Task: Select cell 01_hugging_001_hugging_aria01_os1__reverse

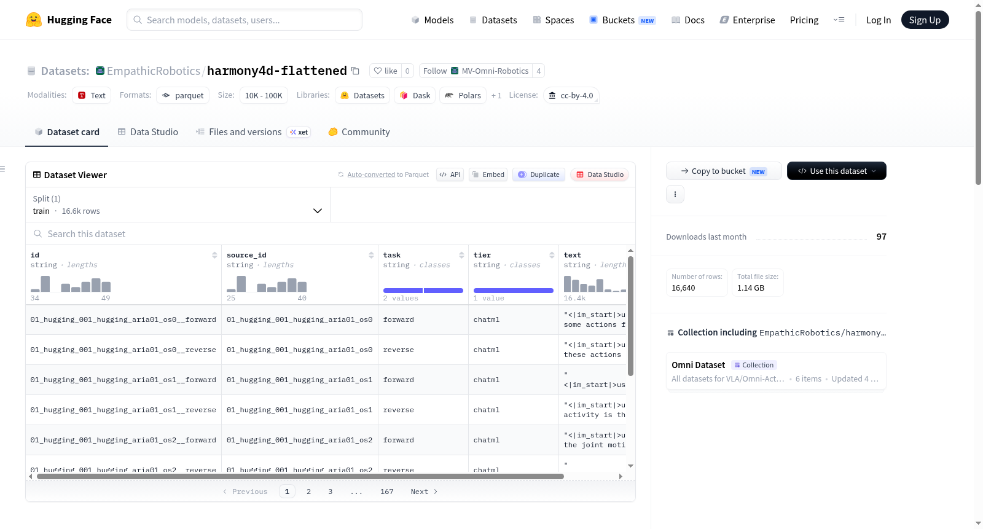Action: pyautogui.click(x=123, y=410)
